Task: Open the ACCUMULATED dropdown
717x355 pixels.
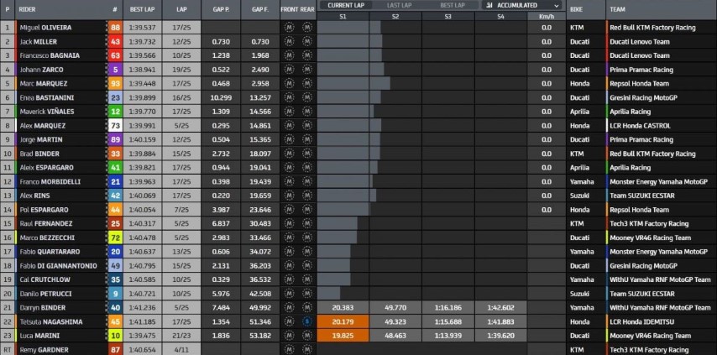Action: coord(523,5)
